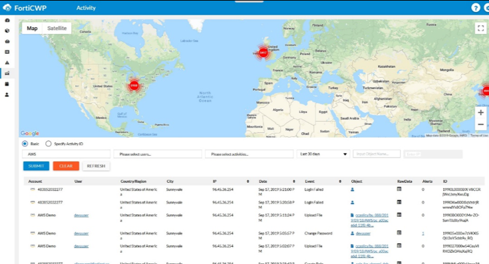Click the Input Object Name field

(377, 154)
